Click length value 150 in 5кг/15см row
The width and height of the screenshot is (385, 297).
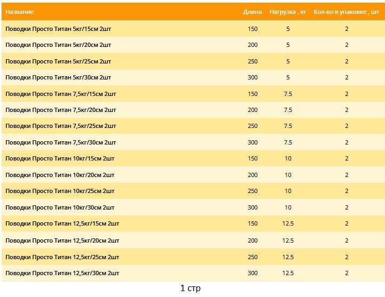point(252,29)
